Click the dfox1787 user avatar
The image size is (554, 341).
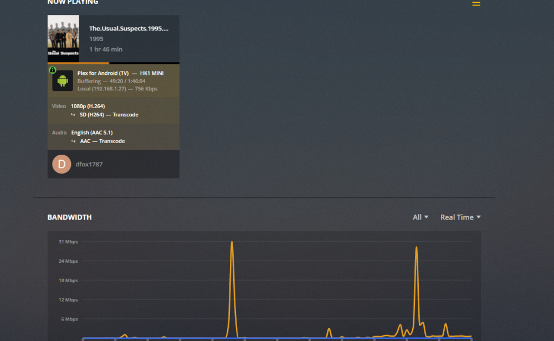tap(61, 164)
